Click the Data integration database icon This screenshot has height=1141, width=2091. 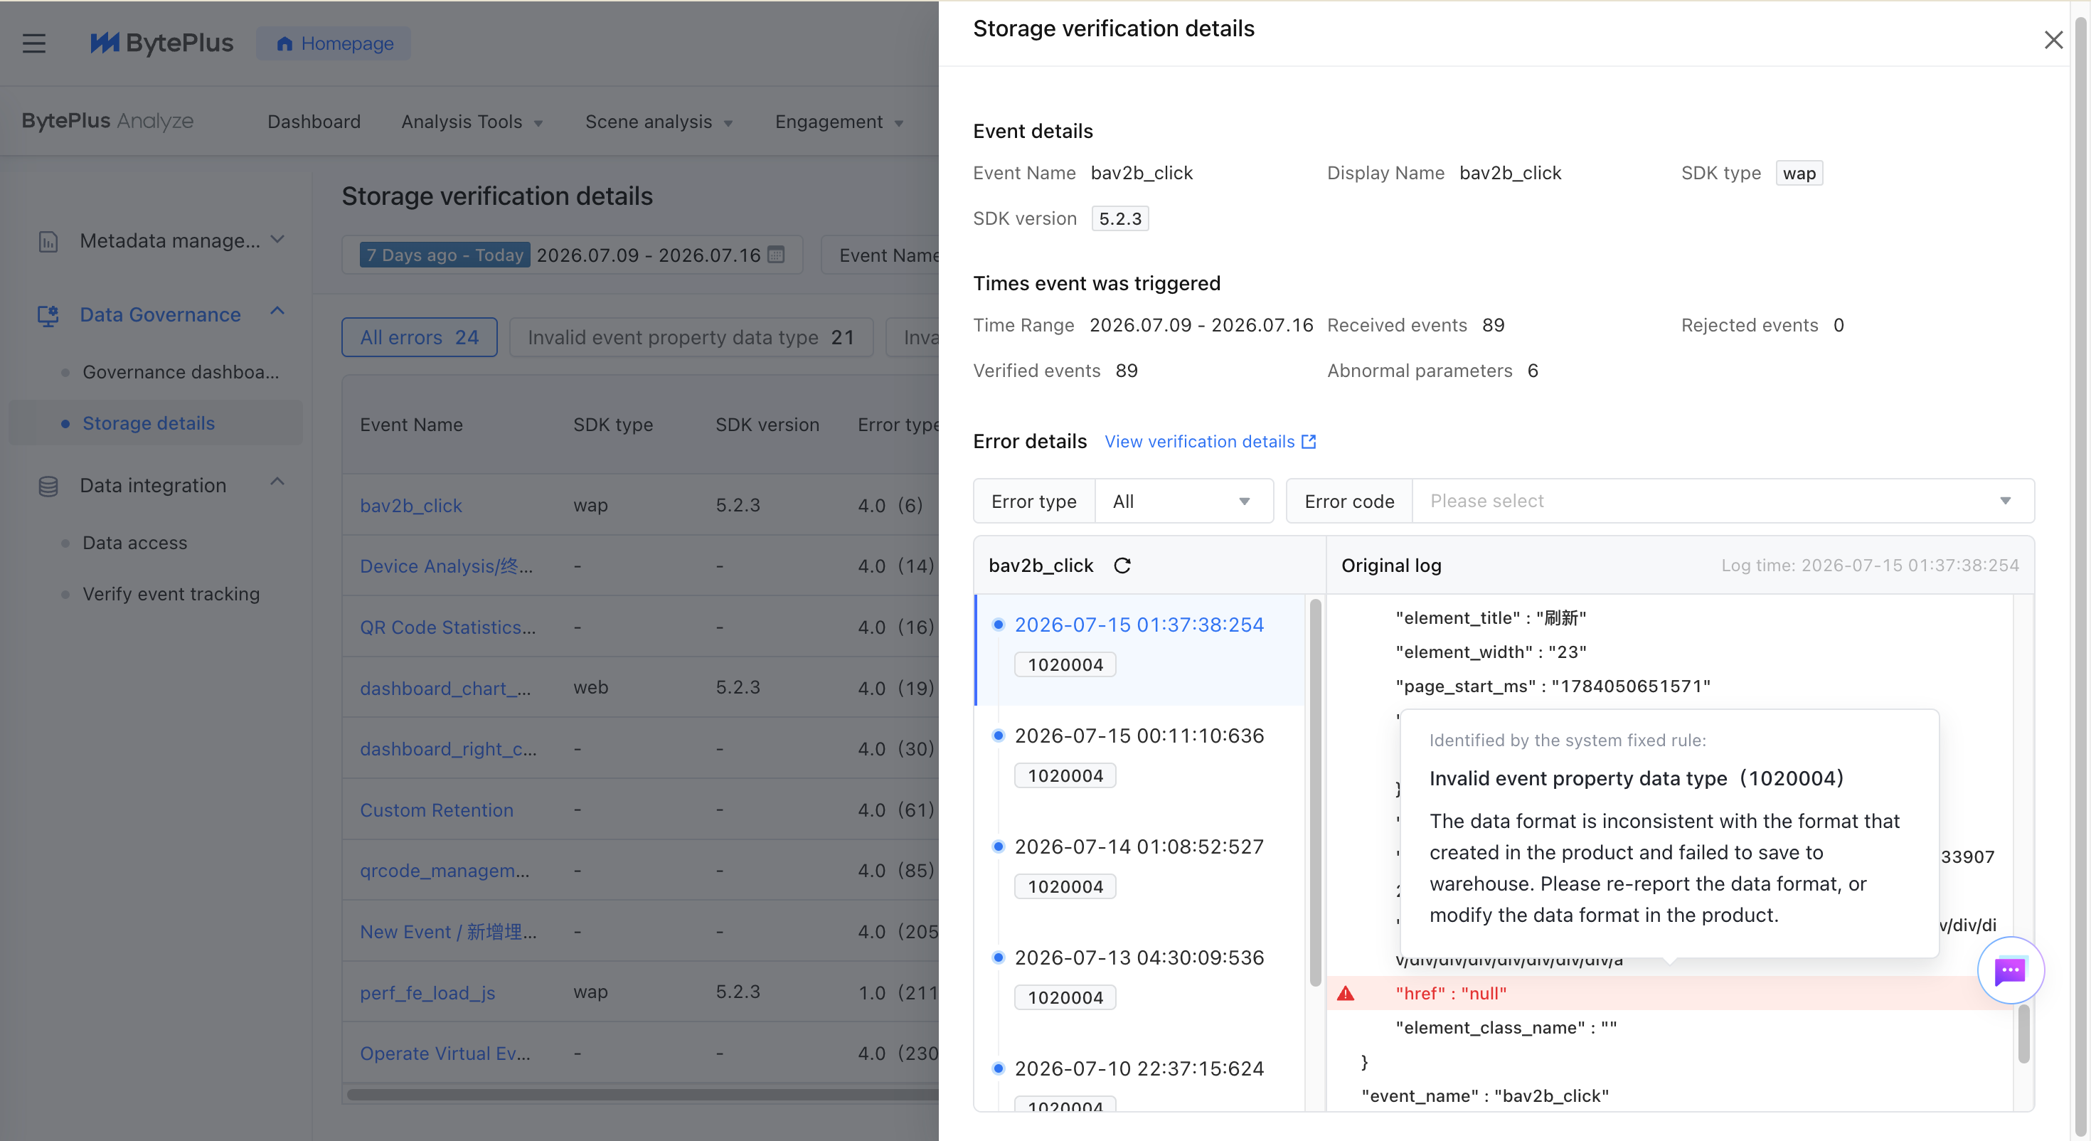tap(48, 486)
